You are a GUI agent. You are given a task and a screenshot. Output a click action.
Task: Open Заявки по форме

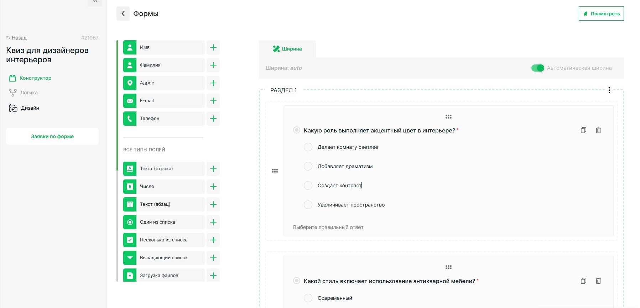tap(52, 136)
